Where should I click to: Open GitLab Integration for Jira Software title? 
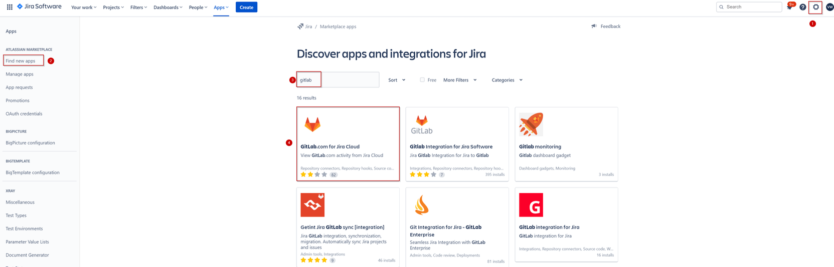[451, 146]
